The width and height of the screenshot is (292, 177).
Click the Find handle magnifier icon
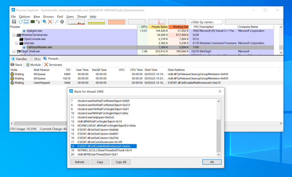56,22
